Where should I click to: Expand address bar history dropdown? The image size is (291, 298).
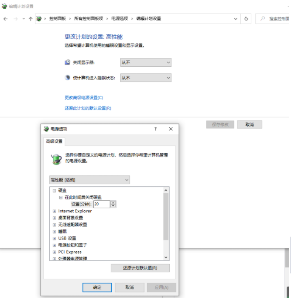(x=236, y=19)
